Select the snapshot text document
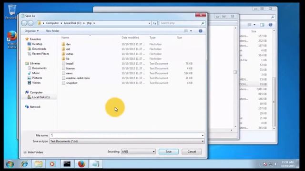Screen dimensions: 305x171 point(72,83)
